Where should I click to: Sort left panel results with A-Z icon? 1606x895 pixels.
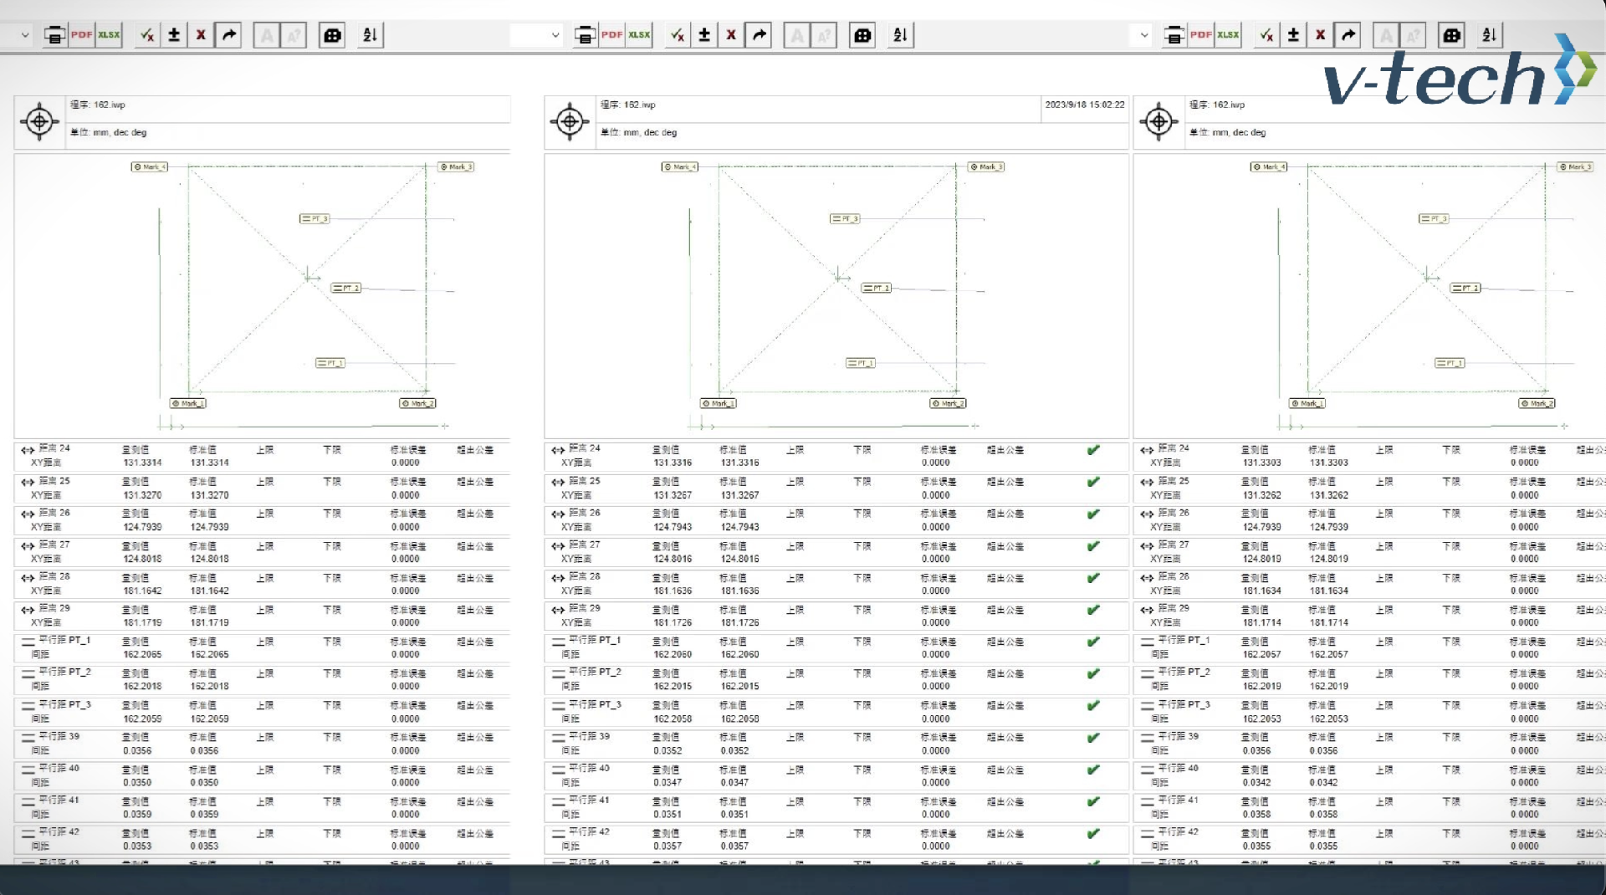[x=371, y=35]
